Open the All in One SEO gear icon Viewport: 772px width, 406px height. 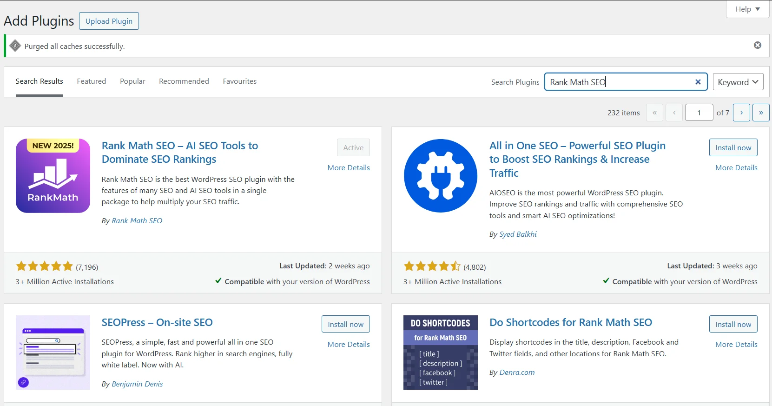coord(441,176)
